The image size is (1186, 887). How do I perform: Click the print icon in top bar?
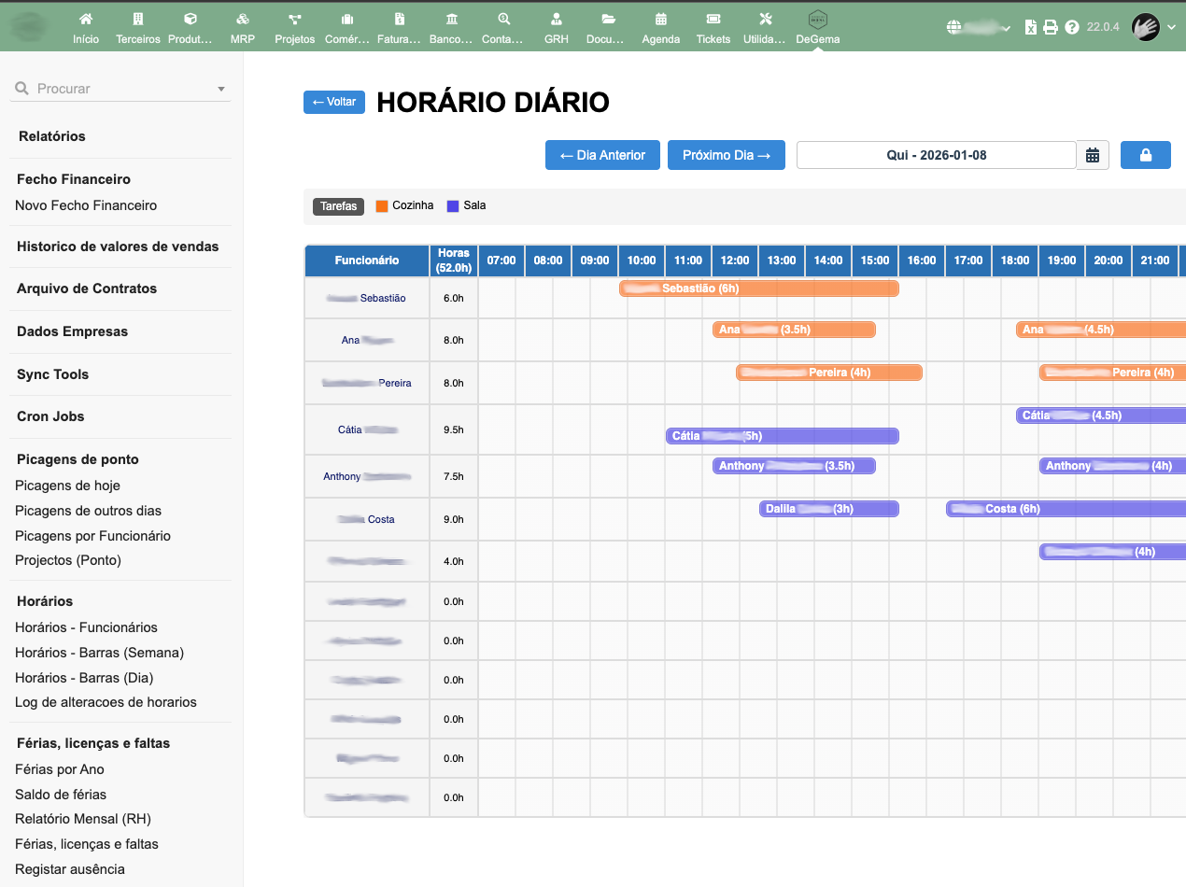[x=1051, y=27]
